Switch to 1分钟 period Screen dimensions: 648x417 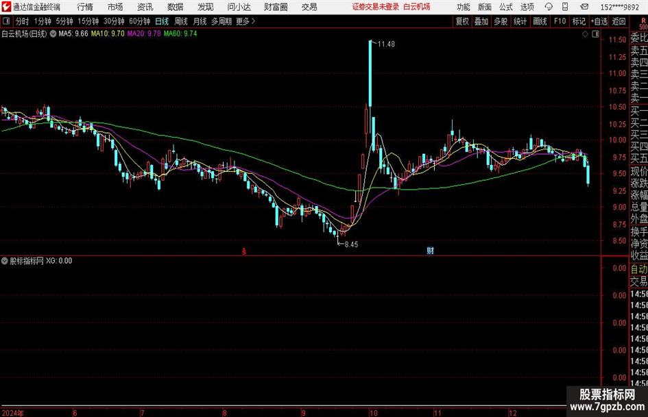click(43, 21)
